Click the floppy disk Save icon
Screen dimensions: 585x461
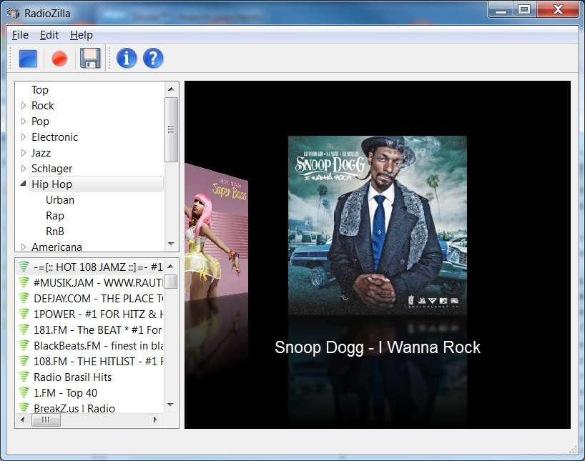click(90, 58)
